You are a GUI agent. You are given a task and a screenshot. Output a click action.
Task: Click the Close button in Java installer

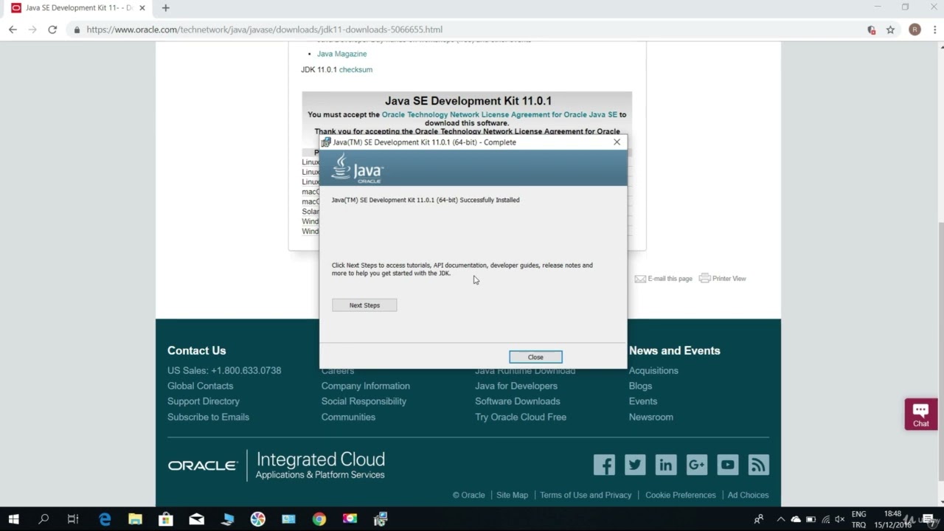535,357
